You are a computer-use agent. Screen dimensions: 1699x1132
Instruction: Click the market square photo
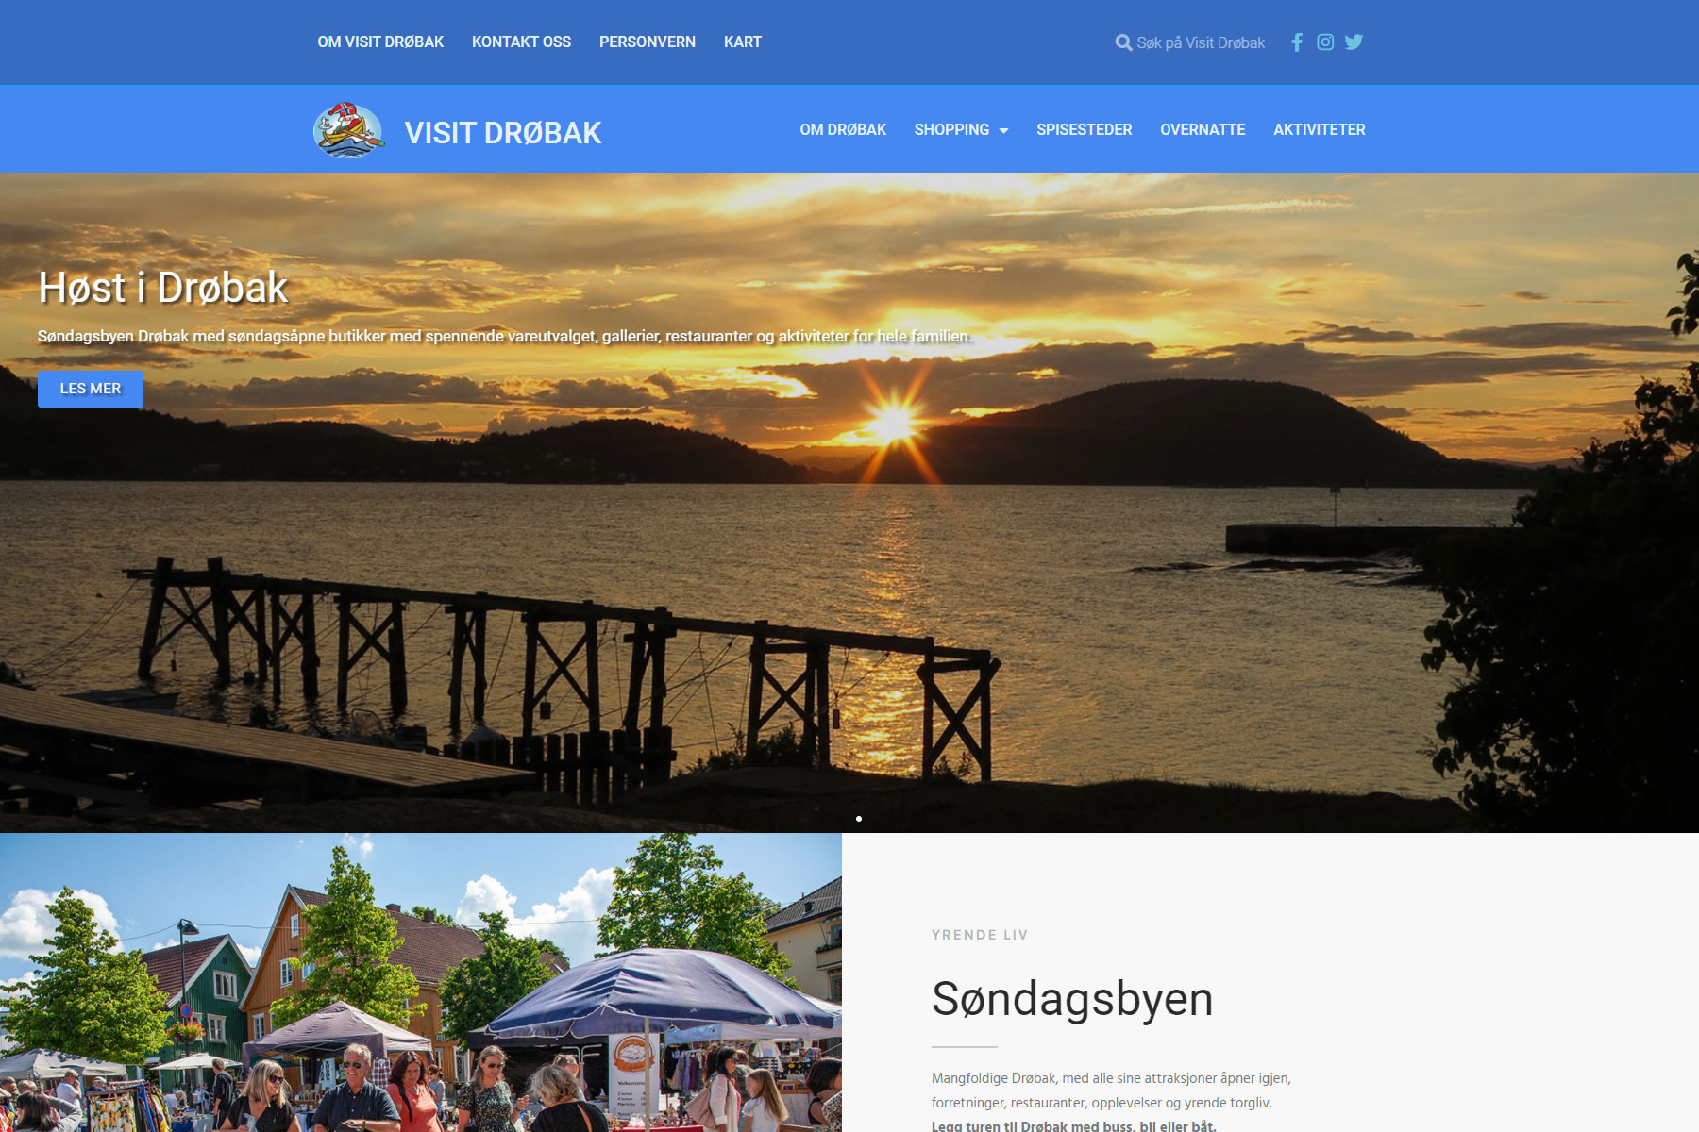(420, 981)
